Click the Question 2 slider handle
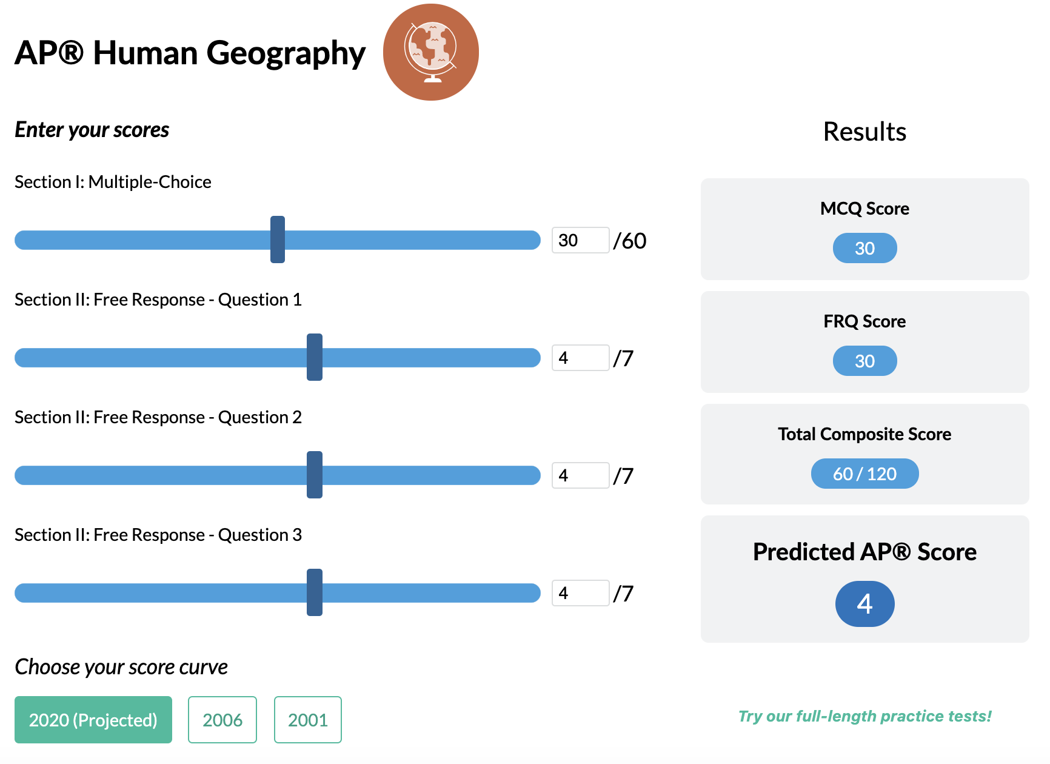Screen dimensions: 1050x764 tap(315, 475)
